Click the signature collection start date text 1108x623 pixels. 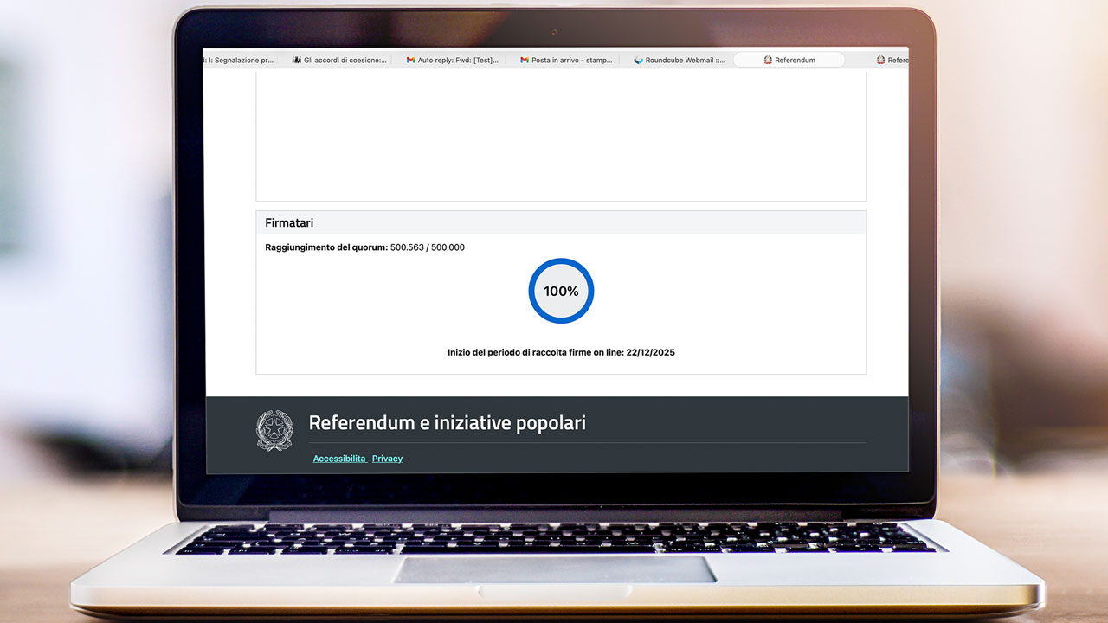[x=561, y=353]
